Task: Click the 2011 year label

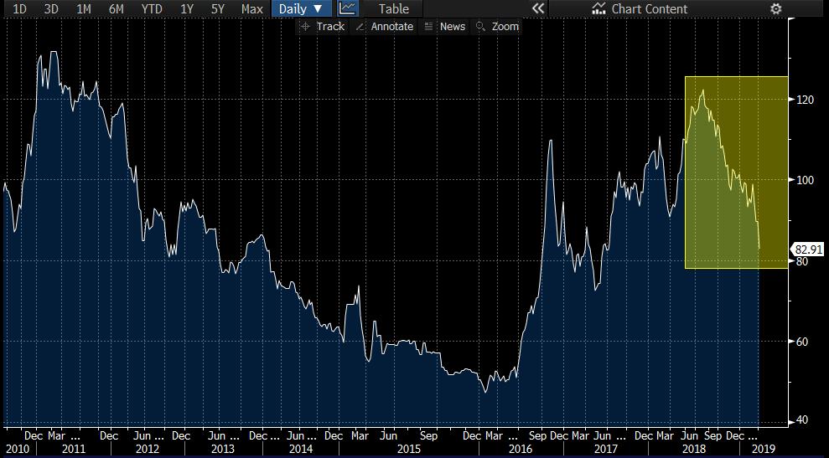Action: pos(73,449)
